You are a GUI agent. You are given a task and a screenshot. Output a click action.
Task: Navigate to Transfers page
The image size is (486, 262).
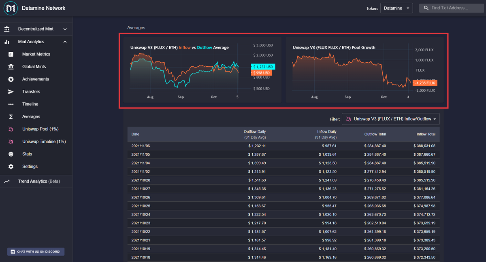tap(32, 92)
